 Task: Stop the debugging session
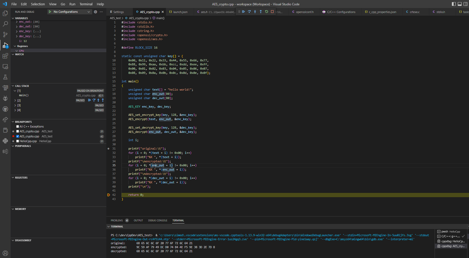click(272, 12)
